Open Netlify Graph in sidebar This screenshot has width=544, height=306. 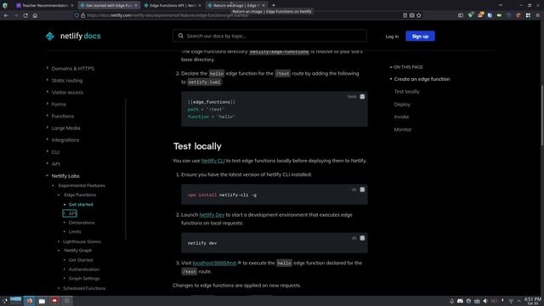coord(78,251)
